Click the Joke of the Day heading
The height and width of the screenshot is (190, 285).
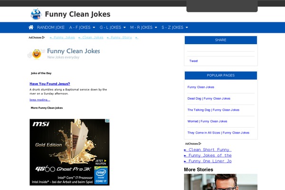click(x=41, y=73)
